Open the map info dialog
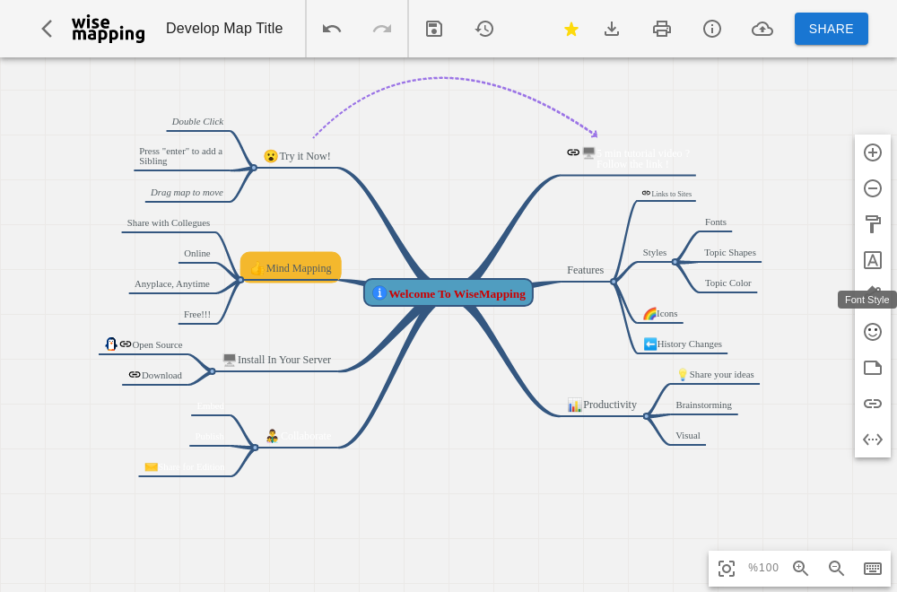Viewport: 897px width, 592px height. pos(712,29)
